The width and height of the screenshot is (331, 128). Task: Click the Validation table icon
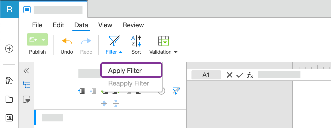[163, 41]
